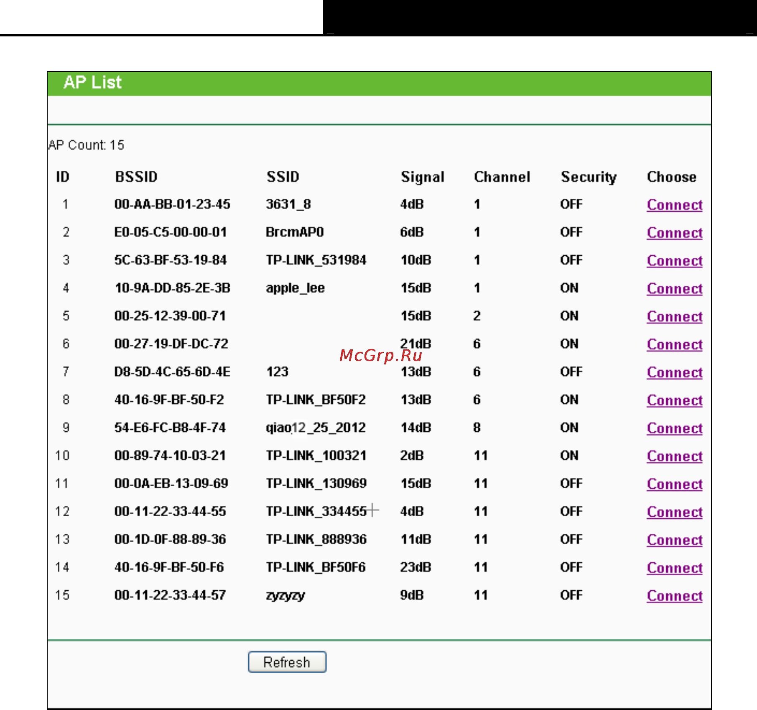Image resolution: width=757 pixels, height=710 pixels.
Task: Click the SSID column header
Action: (x=283, y=177)
